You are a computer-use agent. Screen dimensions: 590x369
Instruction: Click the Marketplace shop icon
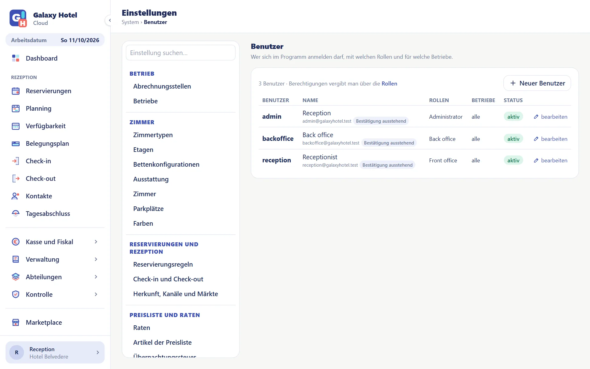pyautogui.click(x=16, y=323)
